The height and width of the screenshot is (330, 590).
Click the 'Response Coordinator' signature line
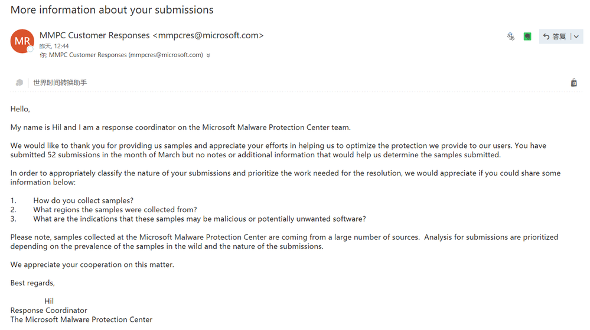tap(48, 310)
